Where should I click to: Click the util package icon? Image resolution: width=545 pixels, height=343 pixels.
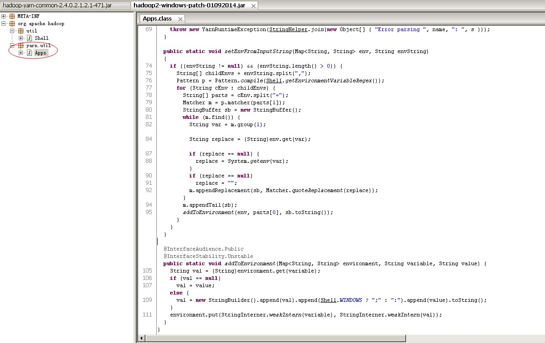click(x=21, y=31)
